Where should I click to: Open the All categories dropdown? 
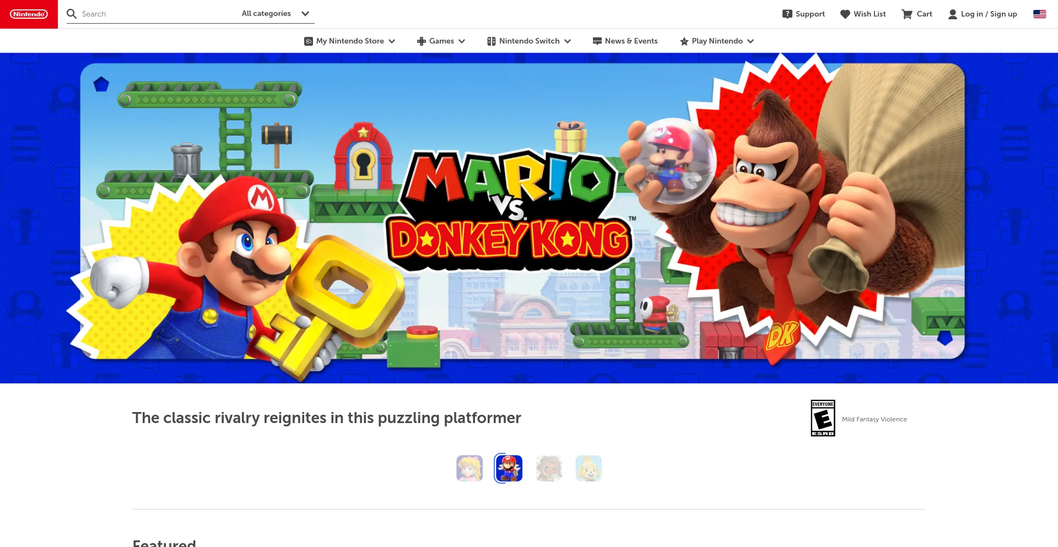[x=276, y=14]
